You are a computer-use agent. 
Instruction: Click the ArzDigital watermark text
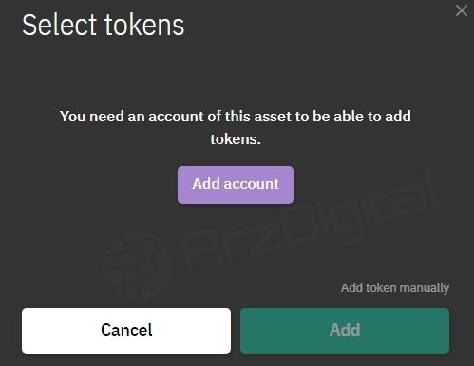point(309,223)
